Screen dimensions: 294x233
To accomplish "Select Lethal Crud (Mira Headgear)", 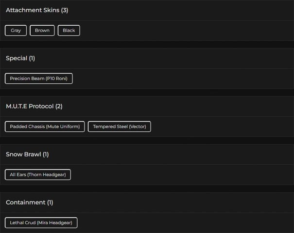I will (41, 223).
